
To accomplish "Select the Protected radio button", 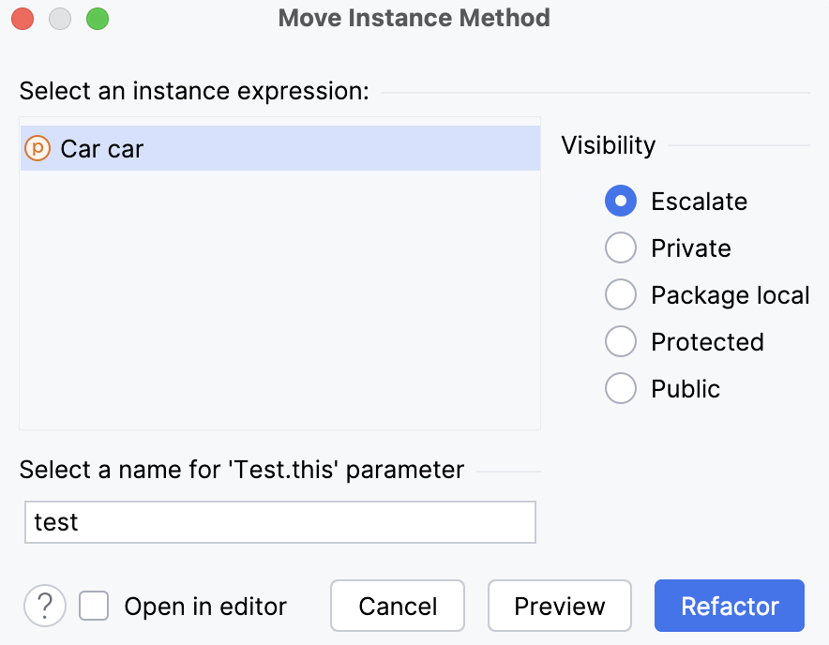I will click(x=620, y=341).
